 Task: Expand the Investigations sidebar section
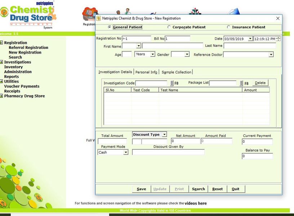tap(1, 62)
